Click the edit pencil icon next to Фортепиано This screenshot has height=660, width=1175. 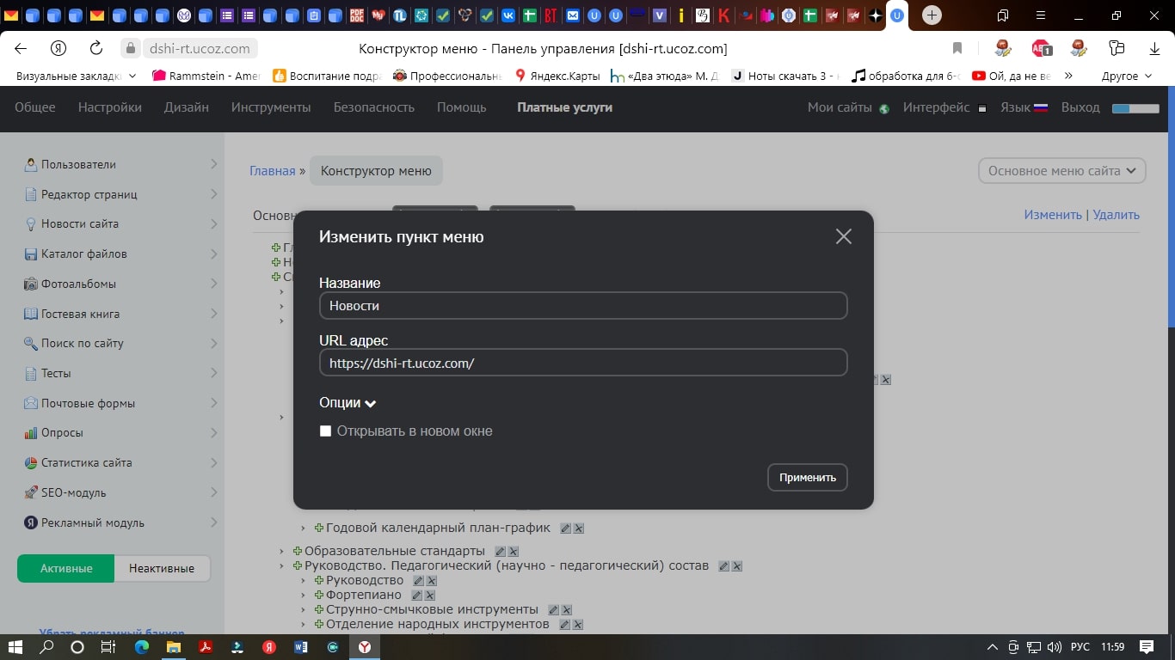(x=416, y=596)
